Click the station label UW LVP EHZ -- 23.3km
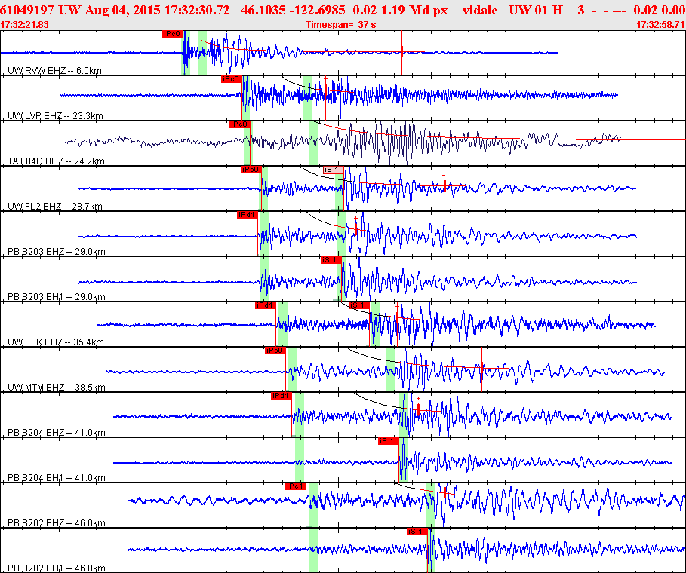This screenshot has width=686, height=573. [x=56, y=116]
